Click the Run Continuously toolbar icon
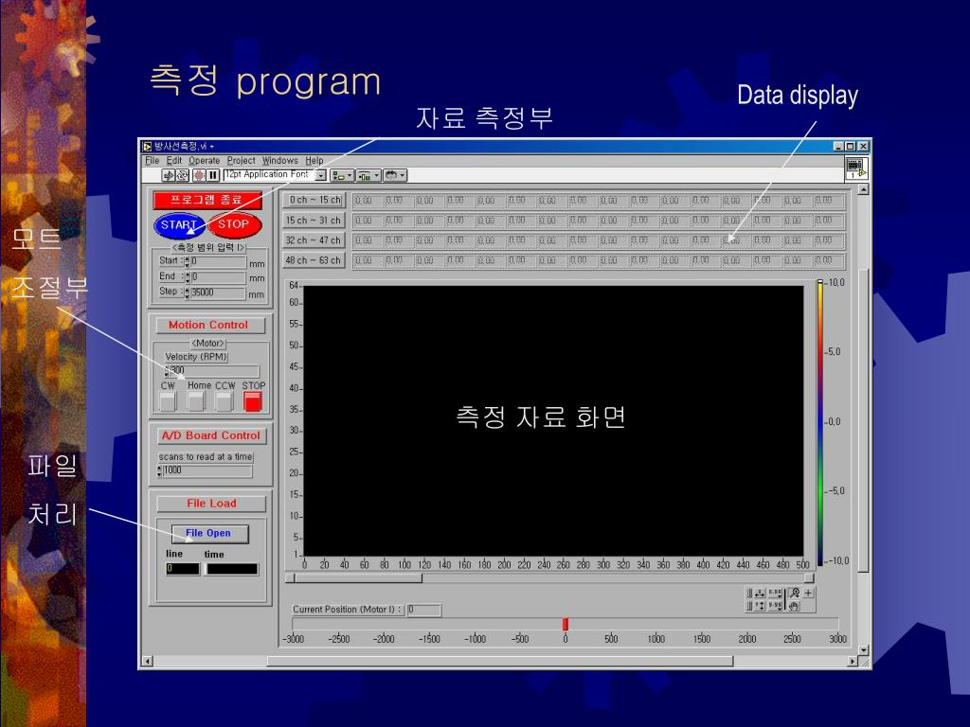This screenshot has width=970, height=727. (x=182, y=175)
